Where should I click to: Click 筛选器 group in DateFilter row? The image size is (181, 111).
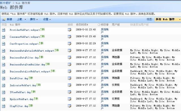(x=116, y=78)
